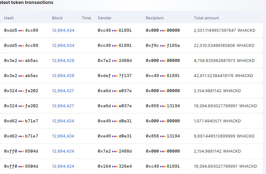Select recipient 0x000…00000 in the 1,077.4940571 row
Screen dimensions: 266x174
[x=163, y=121]
